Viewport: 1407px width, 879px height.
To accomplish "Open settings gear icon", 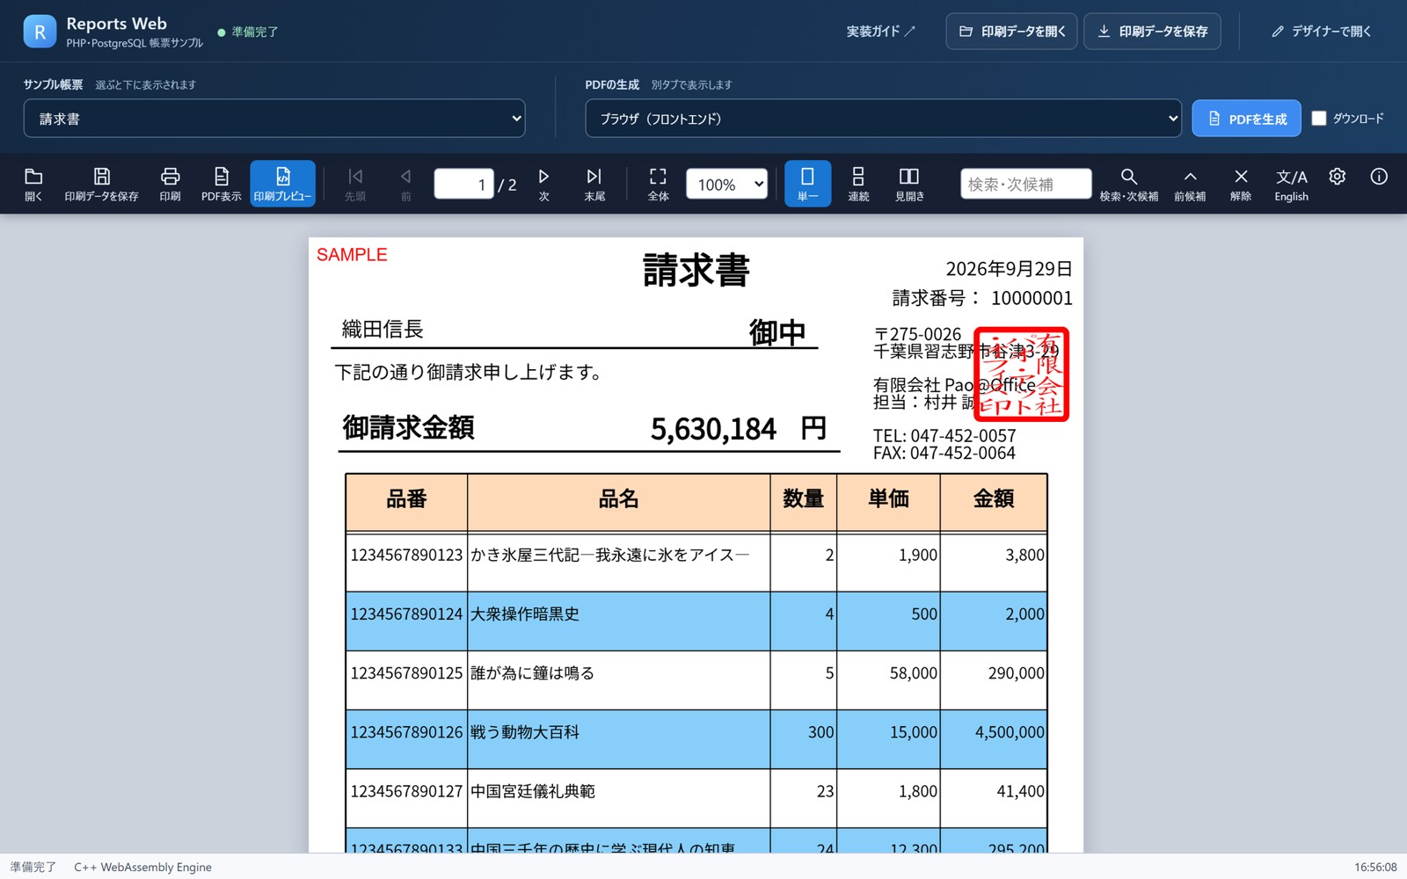I will pos(1337,177).
